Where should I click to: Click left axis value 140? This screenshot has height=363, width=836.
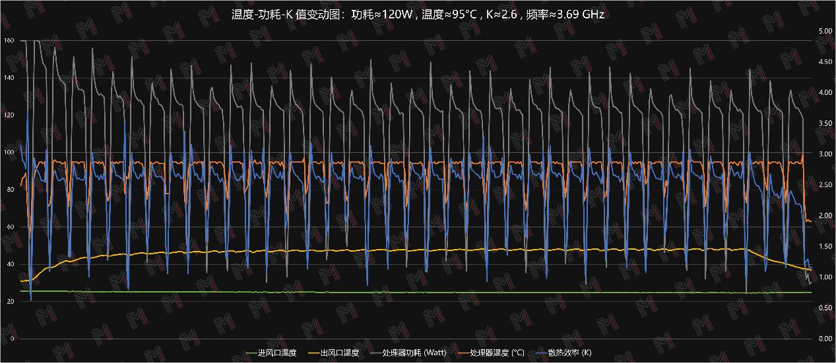click(x=9, y=78)
